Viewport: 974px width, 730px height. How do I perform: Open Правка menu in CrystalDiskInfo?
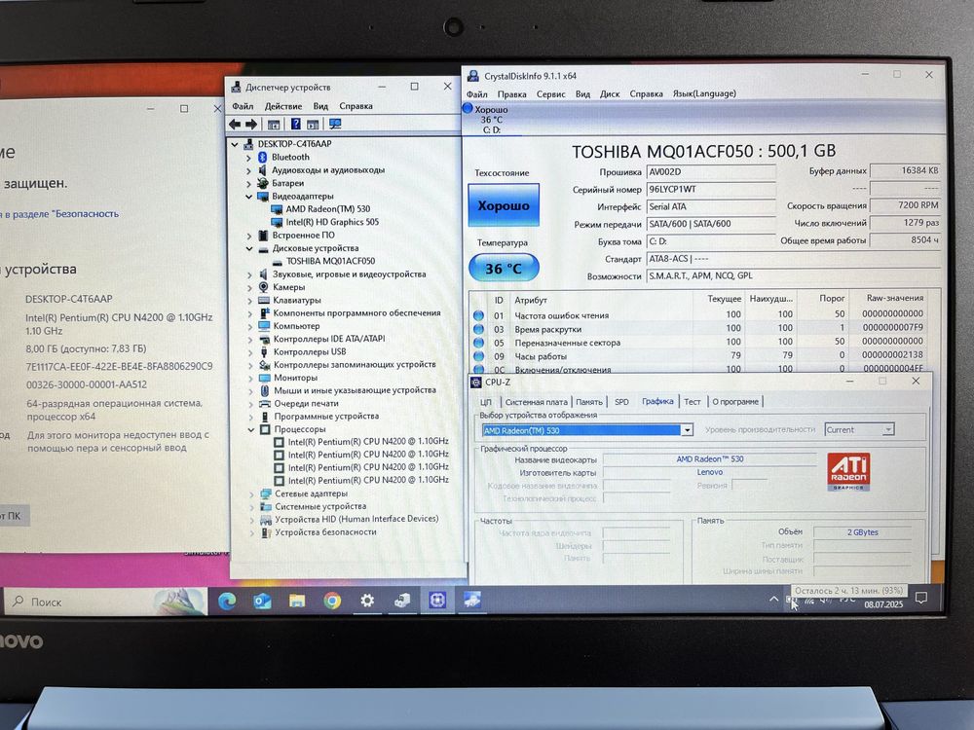click(x=512, y=94)
